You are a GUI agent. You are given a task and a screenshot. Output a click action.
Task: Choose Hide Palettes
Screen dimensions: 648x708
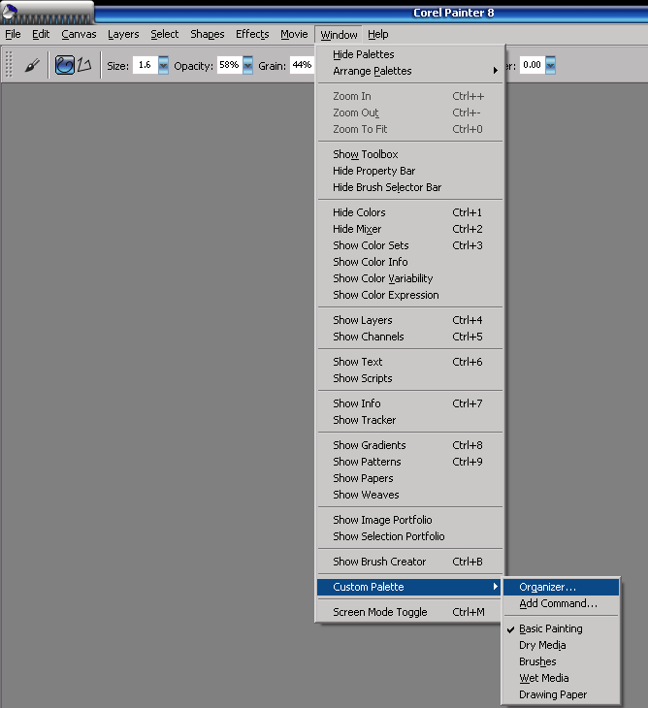coord(410,54)
